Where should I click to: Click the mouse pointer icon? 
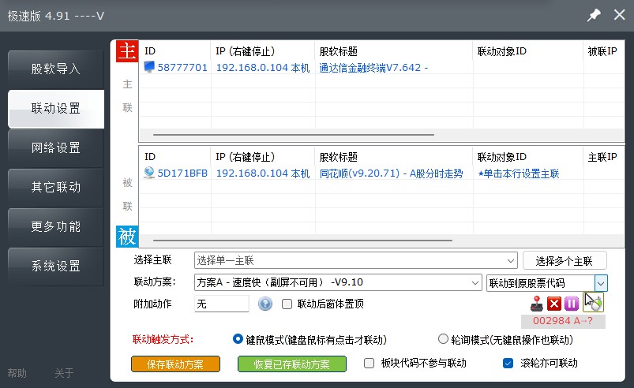(x=591, y=303)
